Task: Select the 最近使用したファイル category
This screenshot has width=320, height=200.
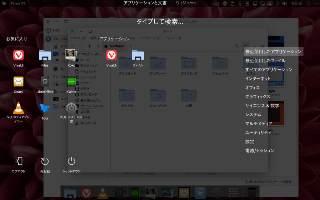Action: pyautogui.click(x=265, y=61)
